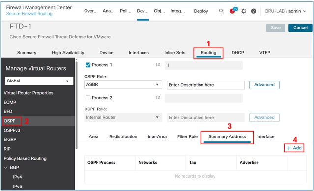
Task: Click the Save button
Action: click(276, 28)
